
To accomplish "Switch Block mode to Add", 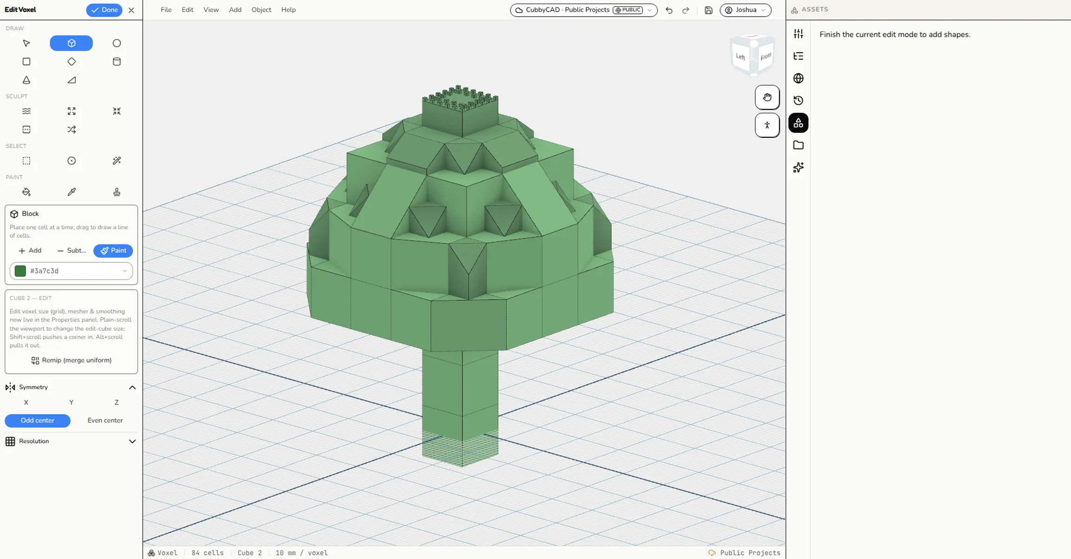I will (x=30, y=251).
